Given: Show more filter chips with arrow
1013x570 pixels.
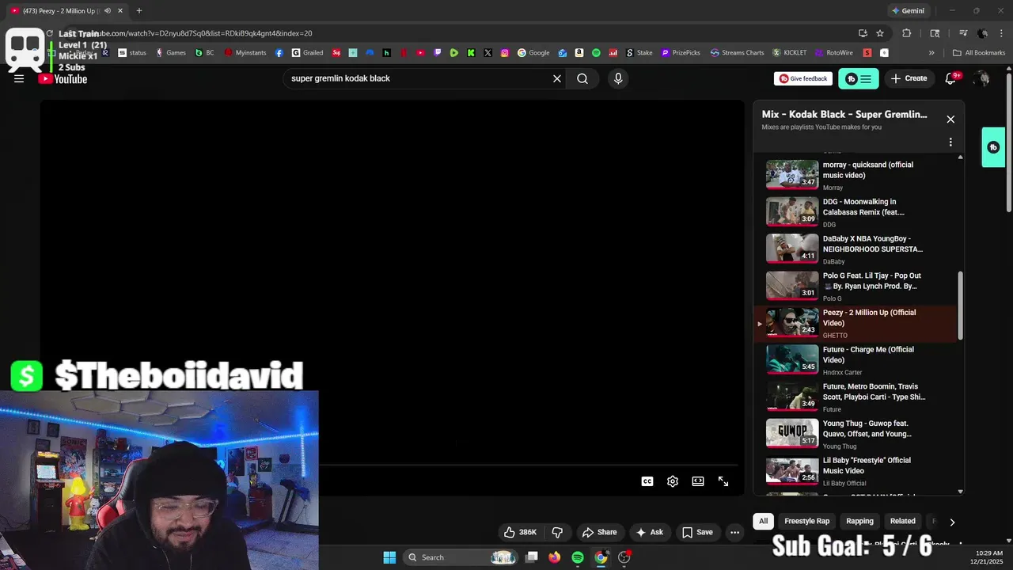Looking at the screenshot, I should tap(952, 522).
